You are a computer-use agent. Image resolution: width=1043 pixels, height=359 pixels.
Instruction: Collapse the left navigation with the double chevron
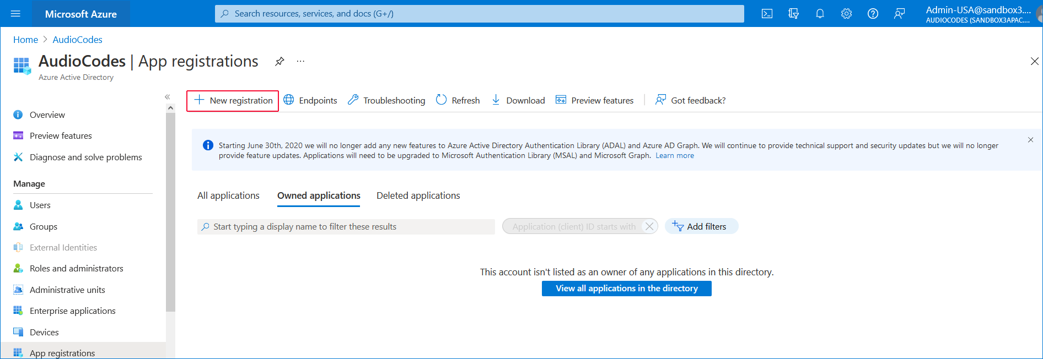(x=168, y=97)
